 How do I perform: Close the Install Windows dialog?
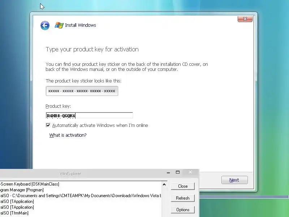click(x=245, y=19)
